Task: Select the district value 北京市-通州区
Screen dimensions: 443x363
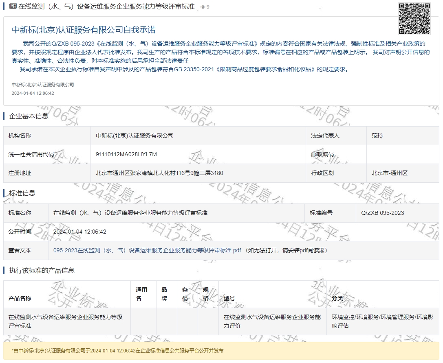Action: (x=389, y=173)
